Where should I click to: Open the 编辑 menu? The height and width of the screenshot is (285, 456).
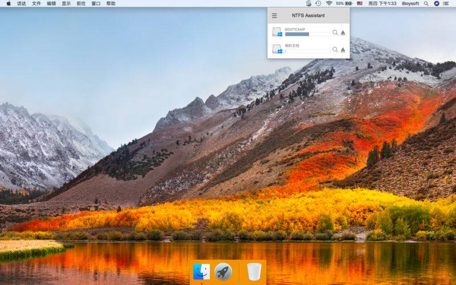tap(51, 3)
